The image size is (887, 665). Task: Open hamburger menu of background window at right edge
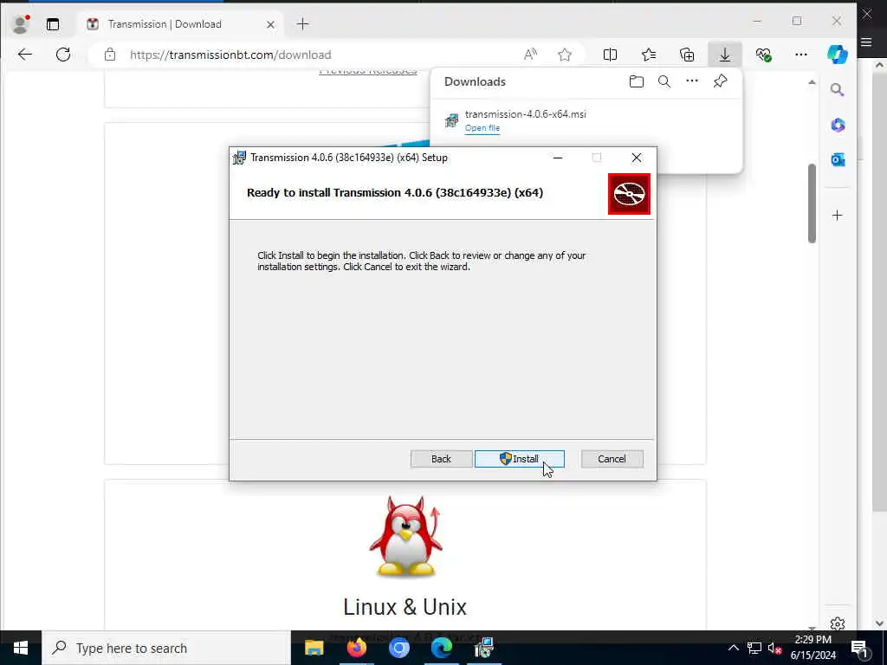tap(866, 42)
